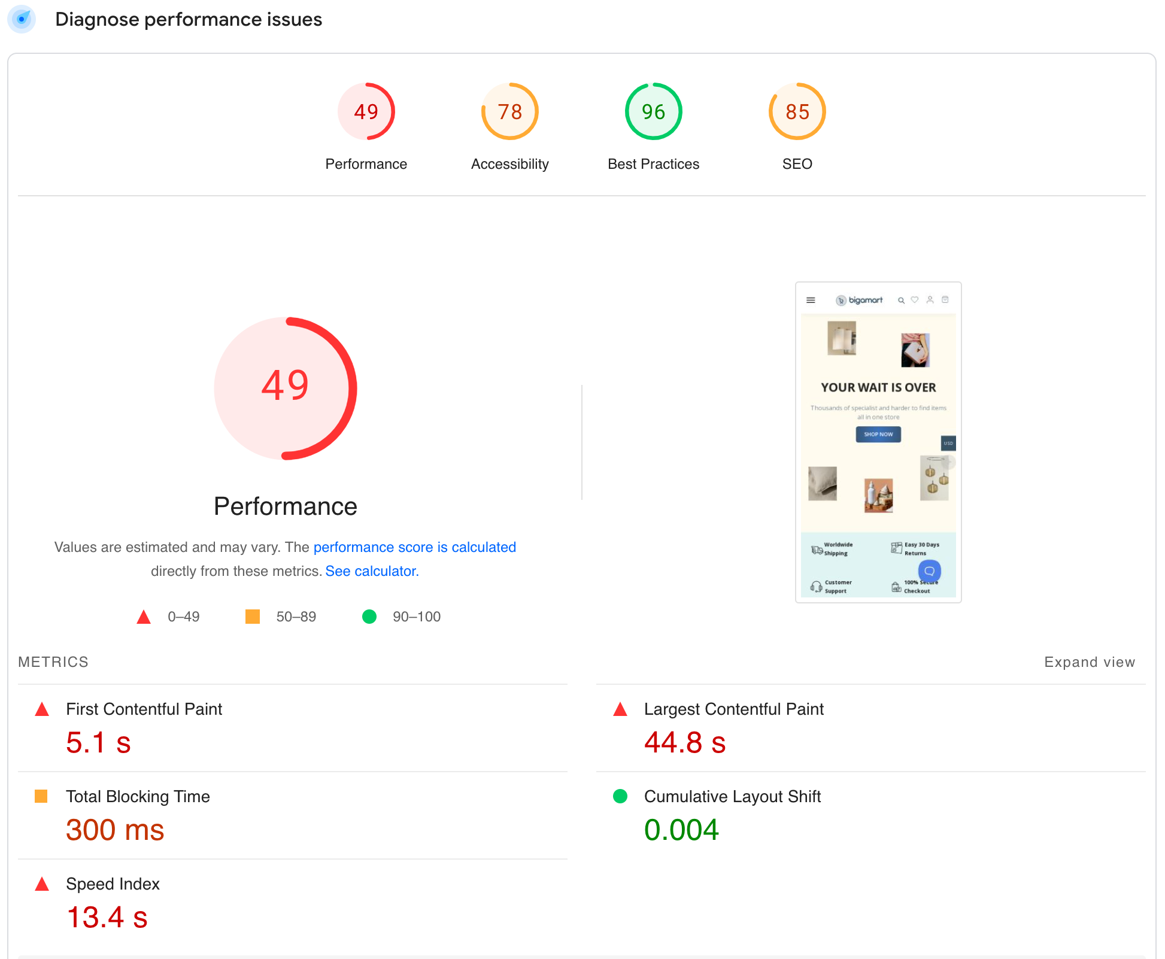The image size is (1165, 959).
Task: Open 'performance score is calculated' link
Action: 414,547
